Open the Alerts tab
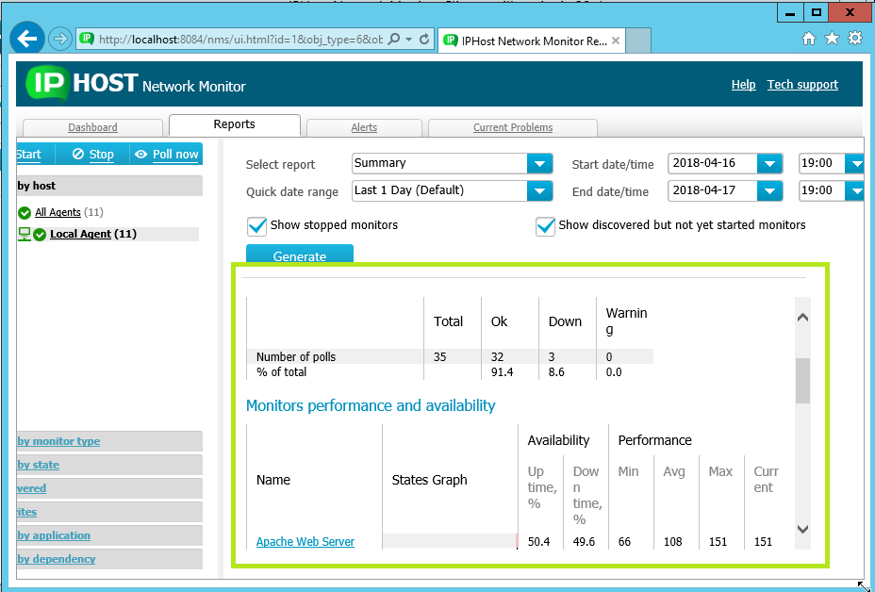875x592 pixels. [364, 127]
